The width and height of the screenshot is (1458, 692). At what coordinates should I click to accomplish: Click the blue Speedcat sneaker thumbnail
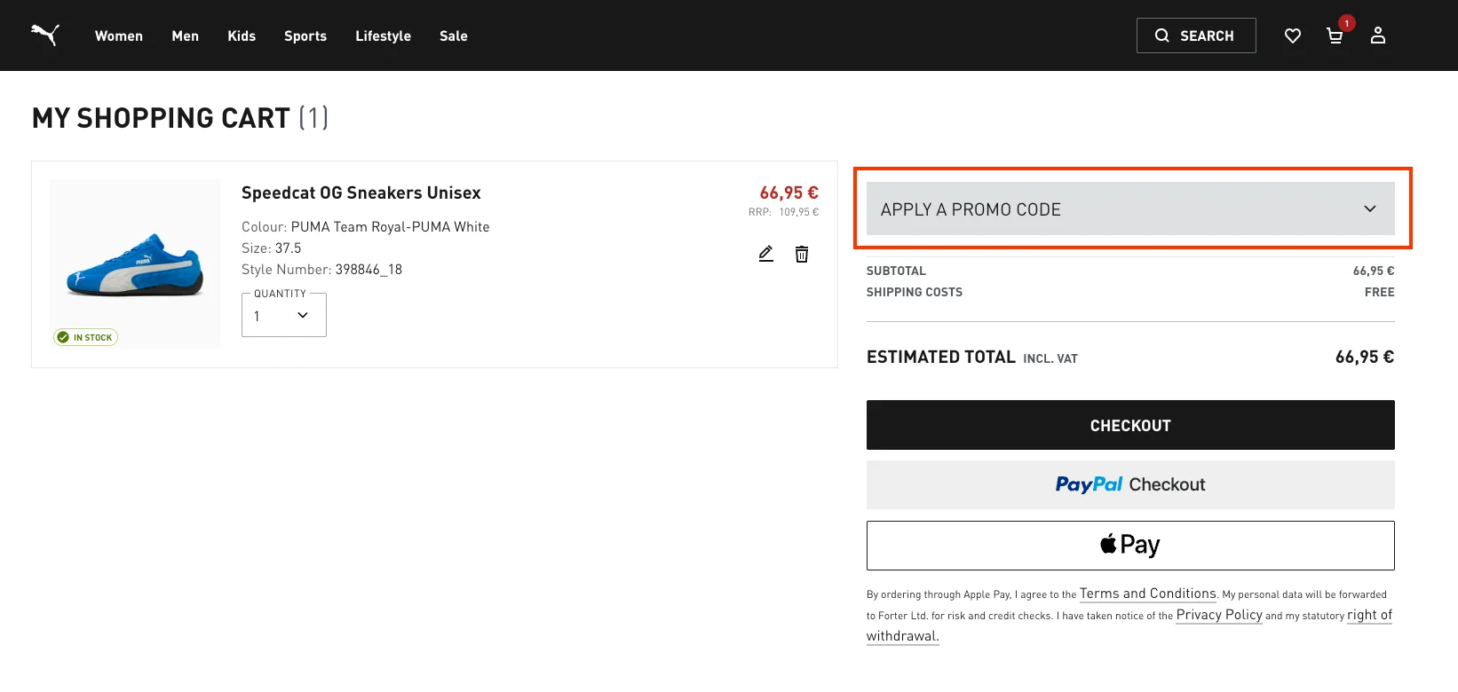135,264
